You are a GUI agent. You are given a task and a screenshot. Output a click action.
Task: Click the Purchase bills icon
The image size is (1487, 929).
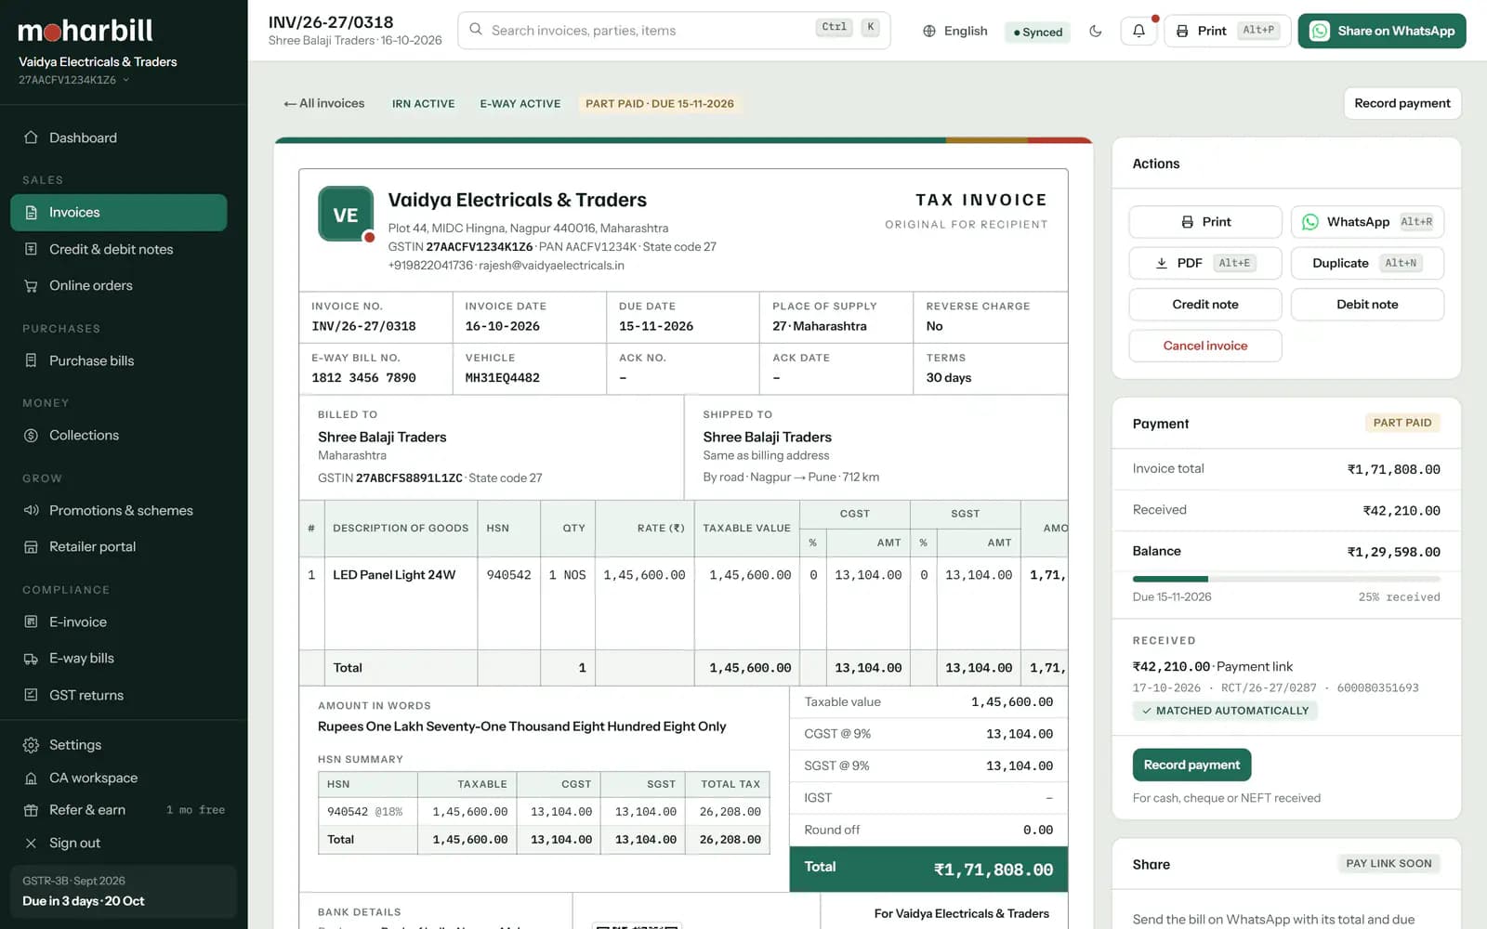click(x=31, y=360)
